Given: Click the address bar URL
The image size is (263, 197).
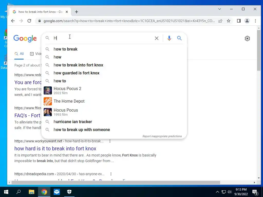Looking at the screenshot, I should click(129, 21).
